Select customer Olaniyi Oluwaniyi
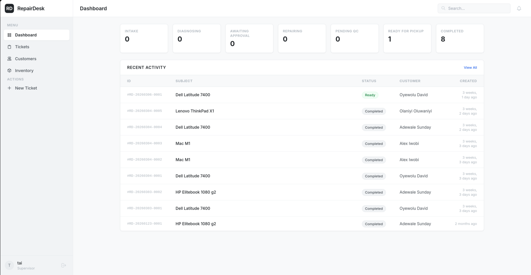The image size is (531, 275). tap(416, 111)
